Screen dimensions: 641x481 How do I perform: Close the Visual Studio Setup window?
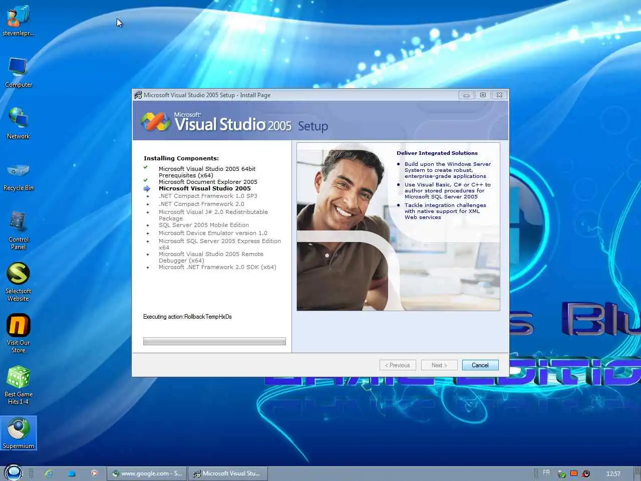[499, 95]
